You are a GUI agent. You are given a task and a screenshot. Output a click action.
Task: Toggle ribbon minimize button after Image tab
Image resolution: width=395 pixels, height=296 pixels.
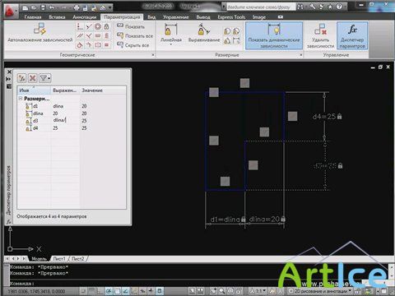pyautogui.click(x=280, y=17)
